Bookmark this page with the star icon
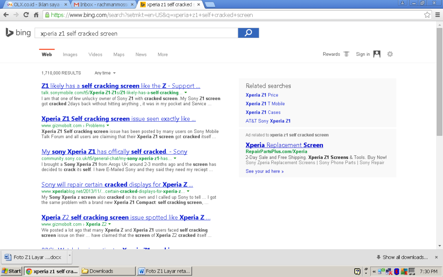443x277 pixels. [x=427, y=15]
